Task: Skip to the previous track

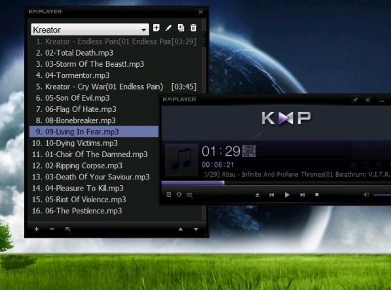Action: [272, 195]
